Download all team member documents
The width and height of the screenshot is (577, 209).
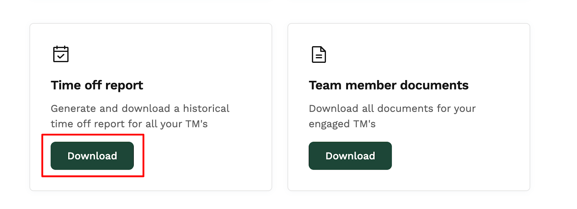[350, 156]
